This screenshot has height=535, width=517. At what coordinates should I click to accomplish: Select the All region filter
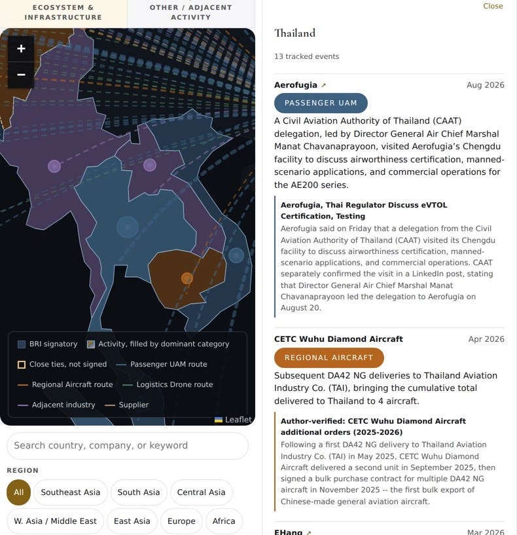pyautogui.click(x=19, y=492)
